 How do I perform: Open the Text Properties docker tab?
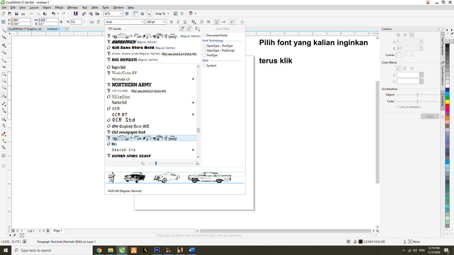443,44
